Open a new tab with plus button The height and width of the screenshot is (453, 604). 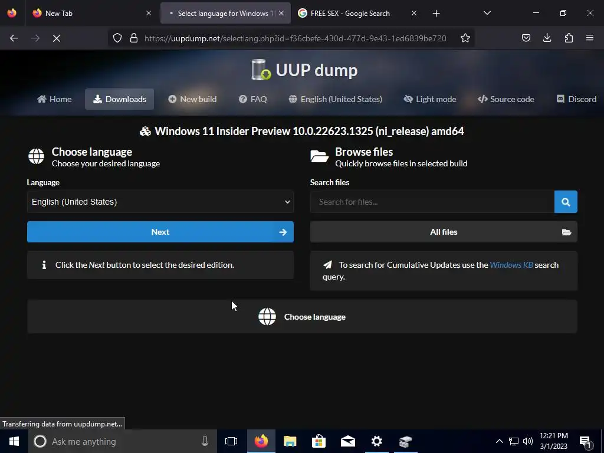coord(436,14)
